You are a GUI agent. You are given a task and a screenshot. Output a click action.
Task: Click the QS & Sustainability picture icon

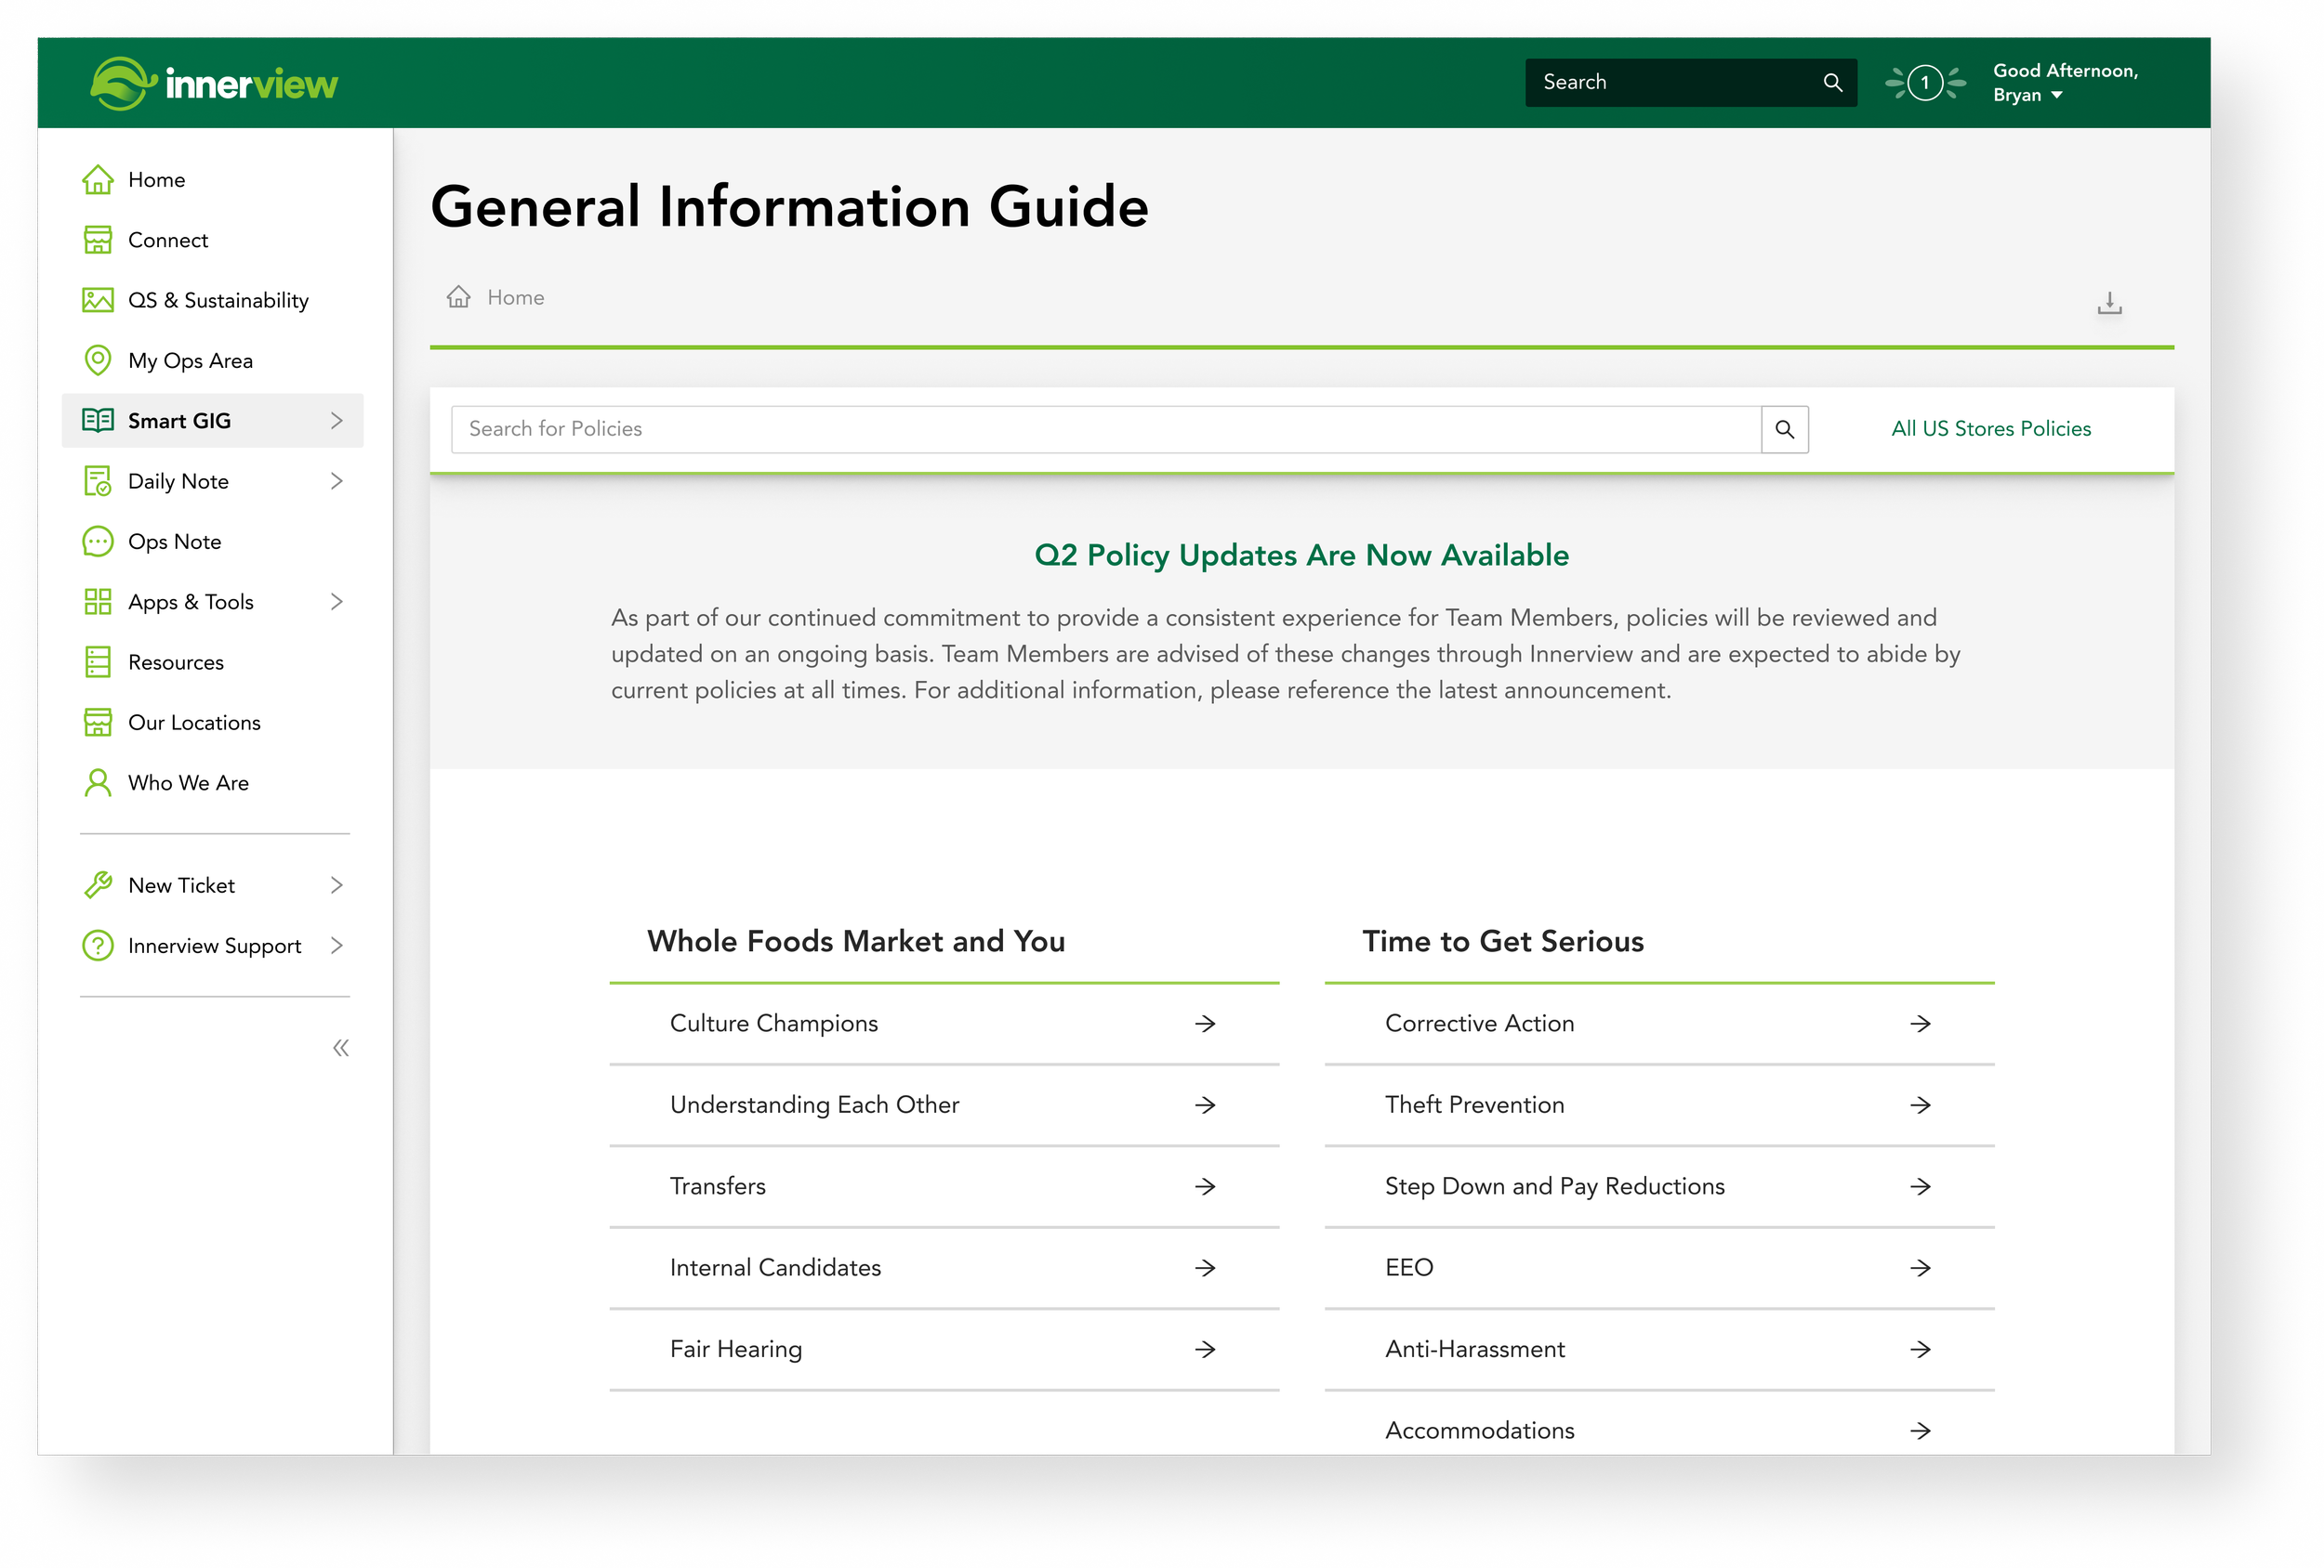click(98, 301)
